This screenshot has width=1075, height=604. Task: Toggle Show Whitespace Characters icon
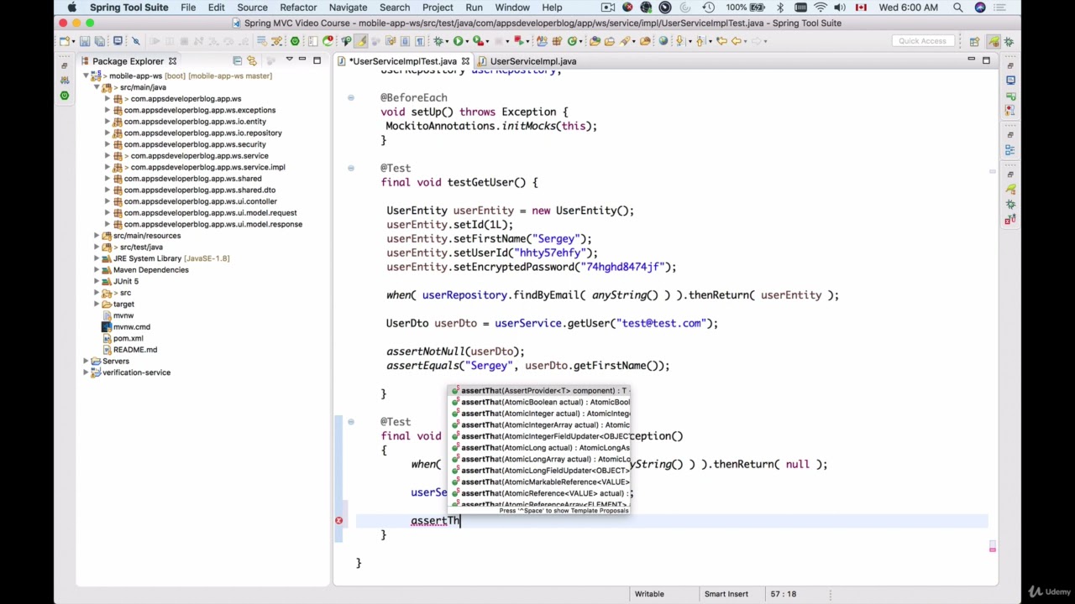point(419,40)
